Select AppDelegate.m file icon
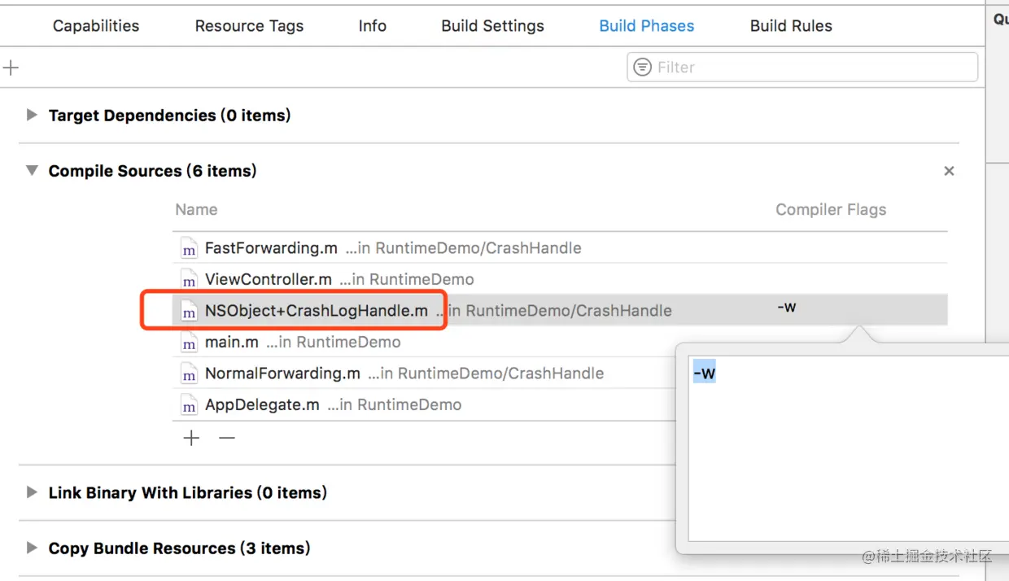 tap(189, 404)
